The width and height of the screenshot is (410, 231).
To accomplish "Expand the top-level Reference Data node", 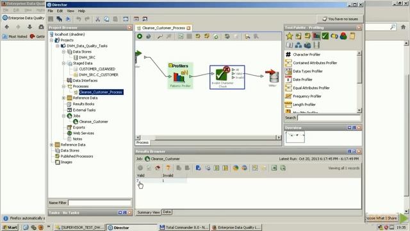I will [51, 144].
